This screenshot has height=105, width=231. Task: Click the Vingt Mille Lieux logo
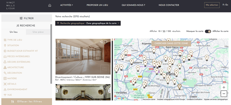[x=10, y=5]
